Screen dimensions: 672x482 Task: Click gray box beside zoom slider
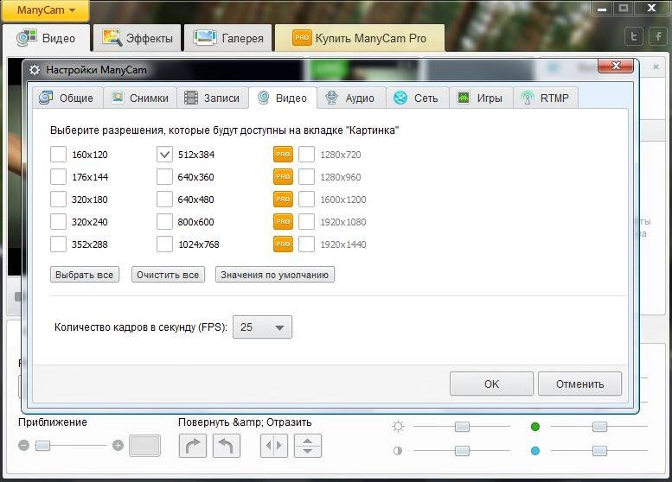coord(144,446)
